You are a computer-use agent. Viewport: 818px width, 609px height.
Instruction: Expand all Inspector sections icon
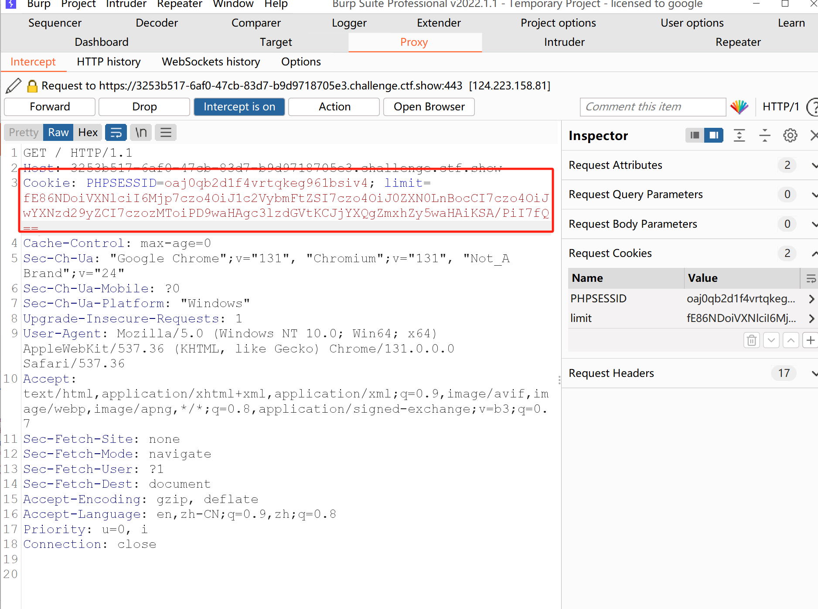(739, 136)
